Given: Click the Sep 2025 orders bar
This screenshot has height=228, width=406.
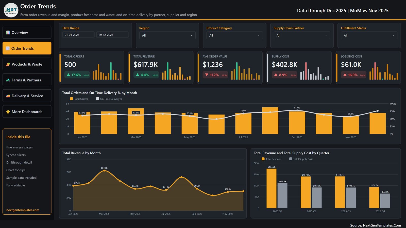Looking at the screenshot, I should coord(297,123).
